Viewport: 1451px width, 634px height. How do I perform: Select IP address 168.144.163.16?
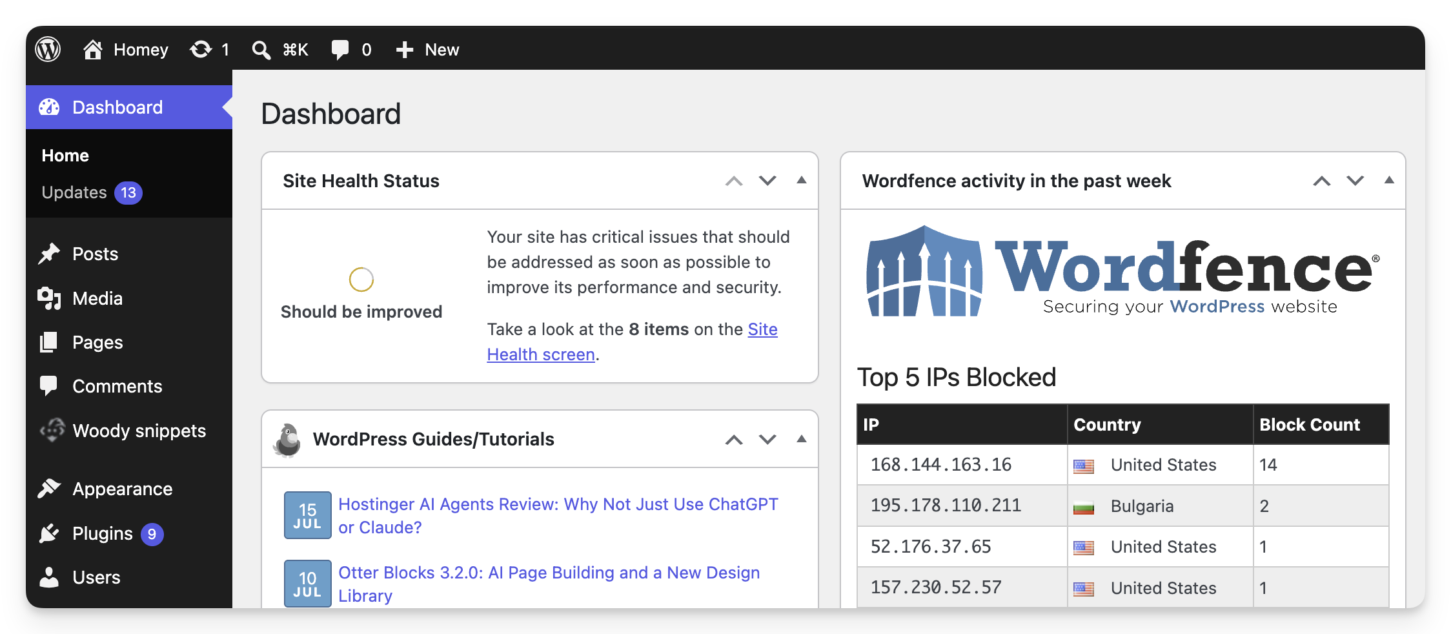(941, 465)
